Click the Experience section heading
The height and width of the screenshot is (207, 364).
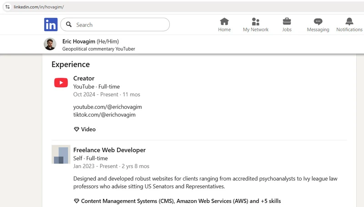71,64
